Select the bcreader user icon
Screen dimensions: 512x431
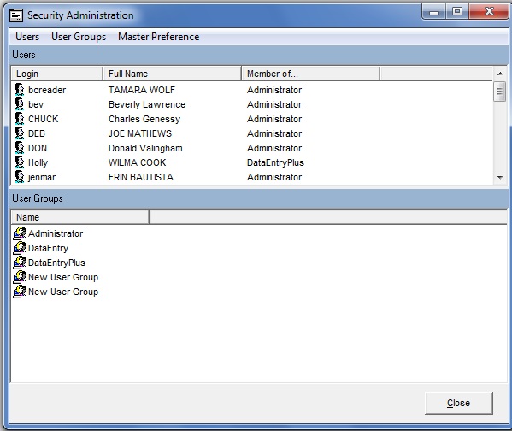click(20, 90)
